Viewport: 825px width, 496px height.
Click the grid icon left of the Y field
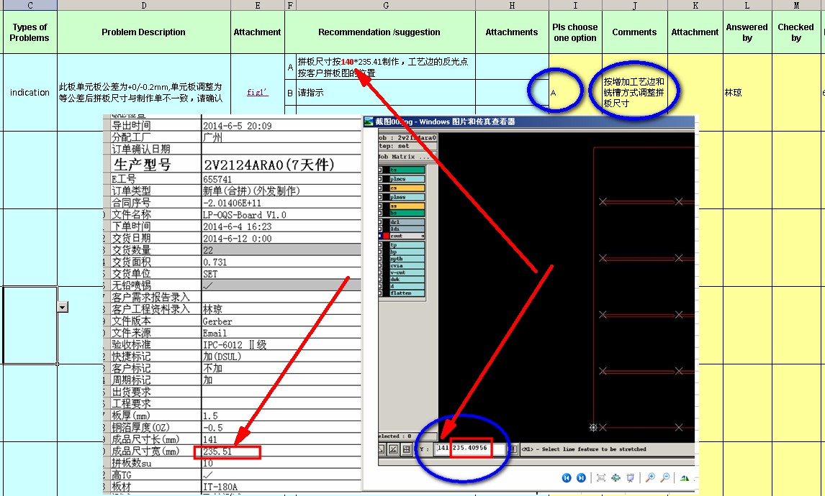[x=406, y=449]
